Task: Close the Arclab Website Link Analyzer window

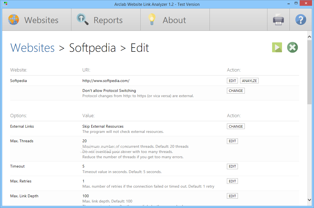Action: [x=306, y=3]
